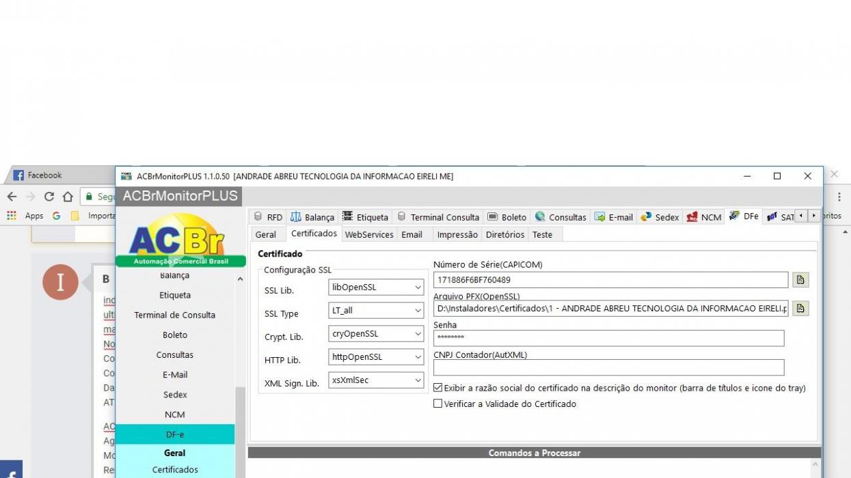This screenshot has width=851, height=478.
Task: Open the Consultas top tab
Action: [x=560, y=217]
